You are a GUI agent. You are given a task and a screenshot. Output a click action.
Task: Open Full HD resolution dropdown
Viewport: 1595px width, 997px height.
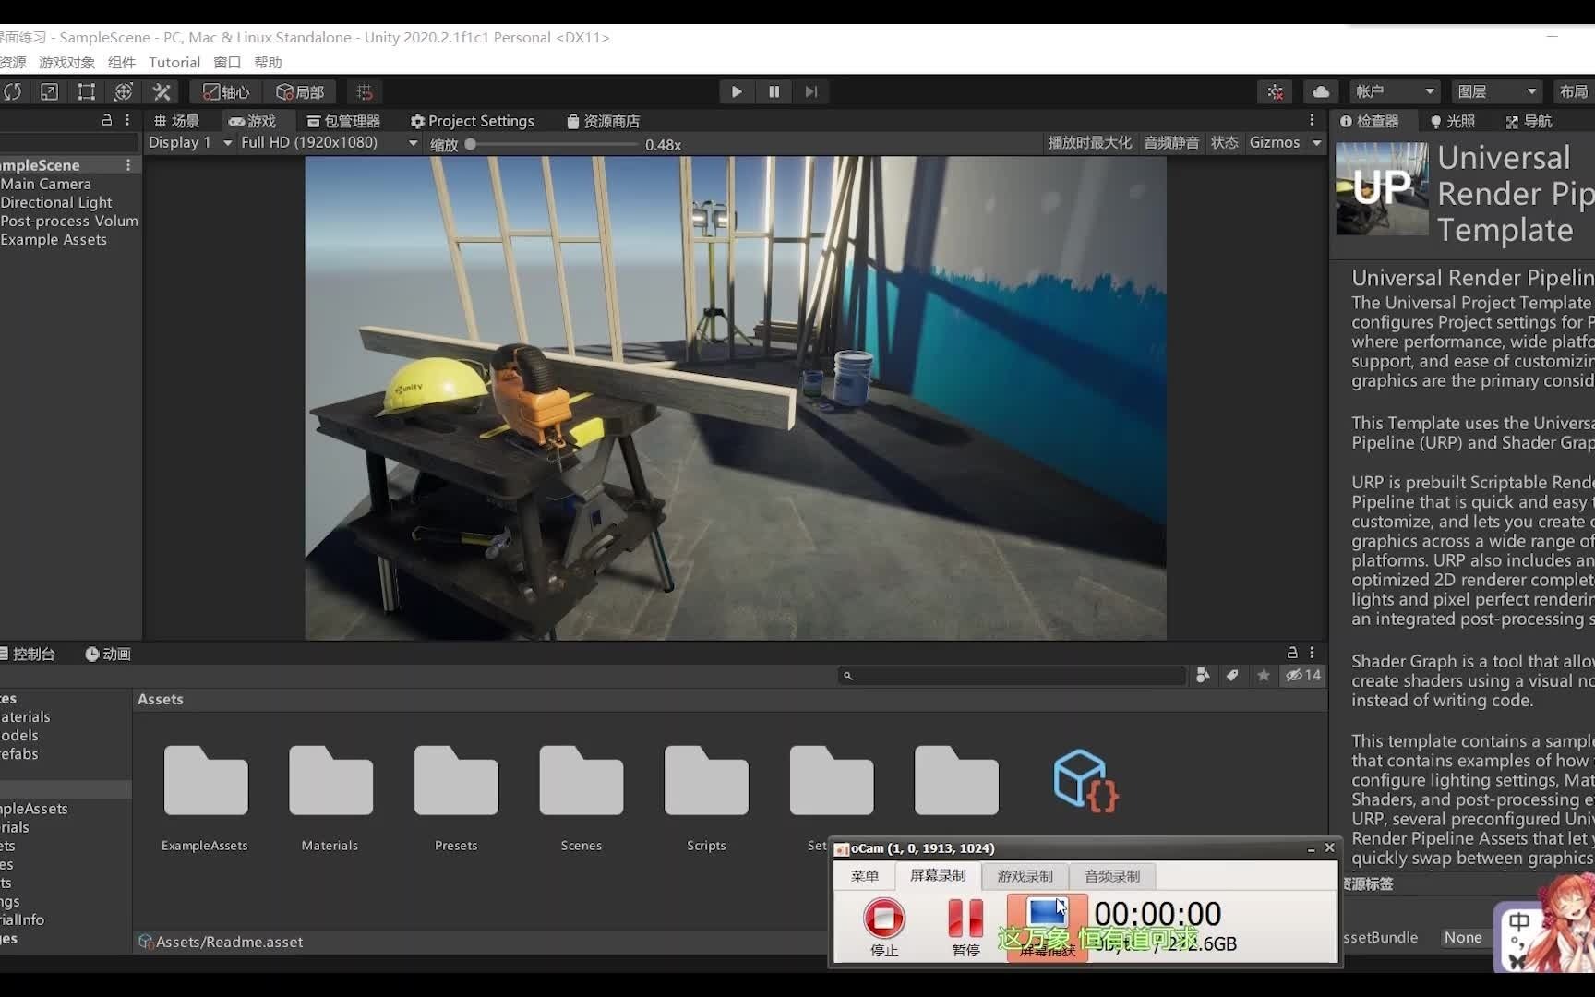pos(329,142)
